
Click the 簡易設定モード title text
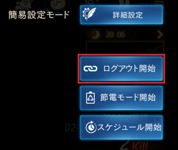click(x=39, y=15)
